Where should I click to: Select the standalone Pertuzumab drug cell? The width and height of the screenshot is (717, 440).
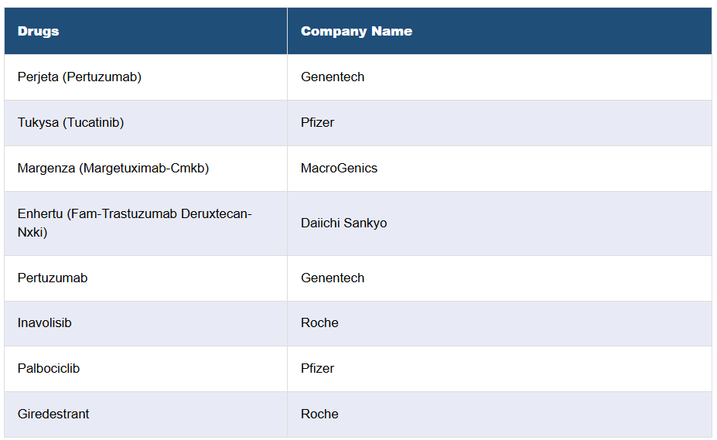[53, 278]
